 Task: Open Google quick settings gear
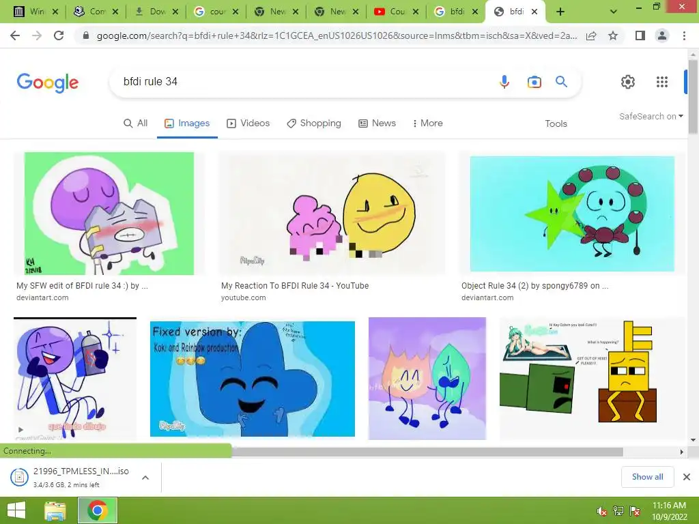tap(628, 82)
